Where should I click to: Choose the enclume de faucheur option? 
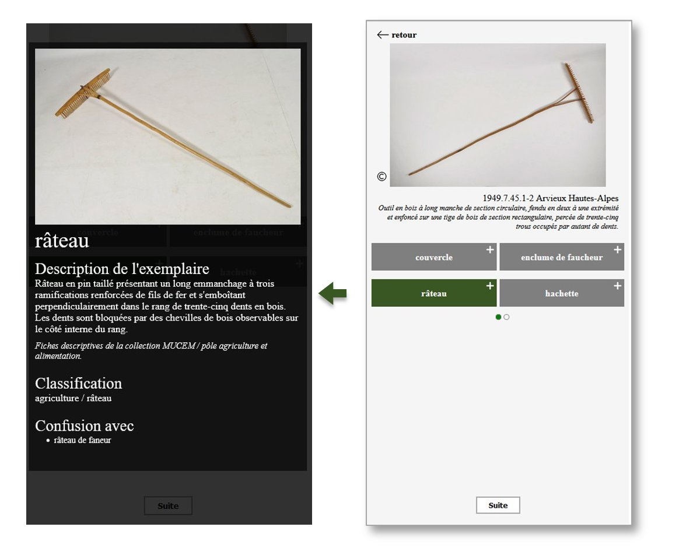[x=562, y=257]
